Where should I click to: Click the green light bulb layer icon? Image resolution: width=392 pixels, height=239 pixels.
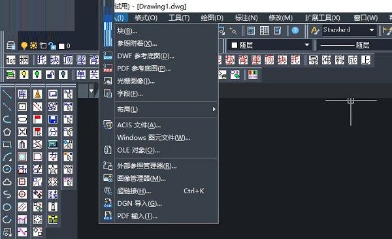click(x=37, y=74)
